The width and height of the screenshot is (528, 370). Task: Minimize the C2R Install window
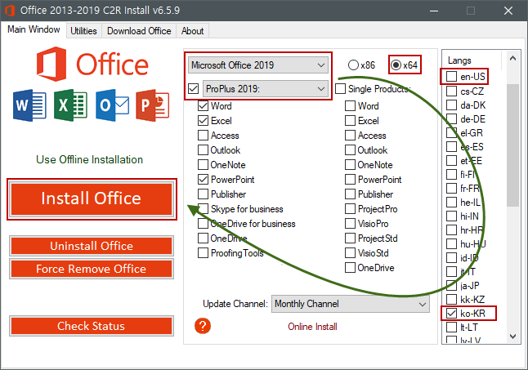pos(434,11)
